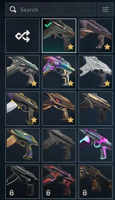Click the magnifying glass search icon
Image resolution: width=115 pixels, height=200 pixels.
pyautogui.click(x=13, y=9)
